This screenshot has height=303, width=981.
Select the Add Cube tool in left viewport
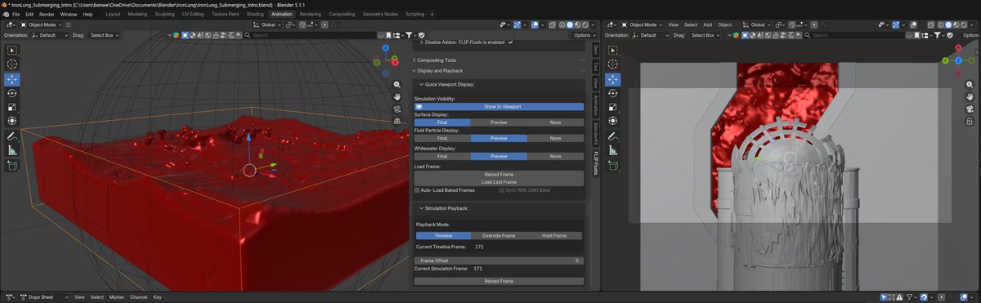pos(12,166)
